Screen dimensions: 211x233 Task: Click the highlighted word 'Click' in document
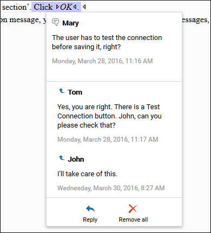tap(43, 7)
